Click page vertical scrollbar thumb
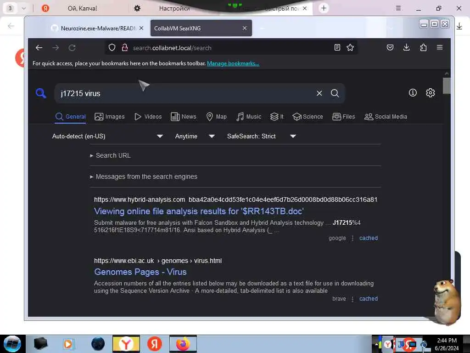This screenshot has width=470, height=353. tap(446, 85)
